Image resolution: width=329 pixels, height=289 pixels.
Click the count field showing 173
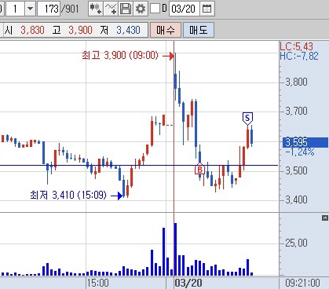tap(49, 9)
